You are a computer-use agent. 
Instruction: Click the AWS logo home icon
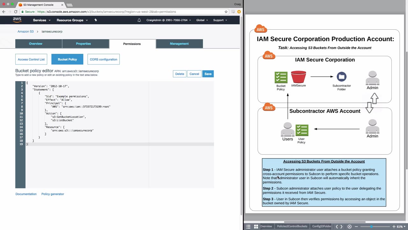(x=17, y=20)
